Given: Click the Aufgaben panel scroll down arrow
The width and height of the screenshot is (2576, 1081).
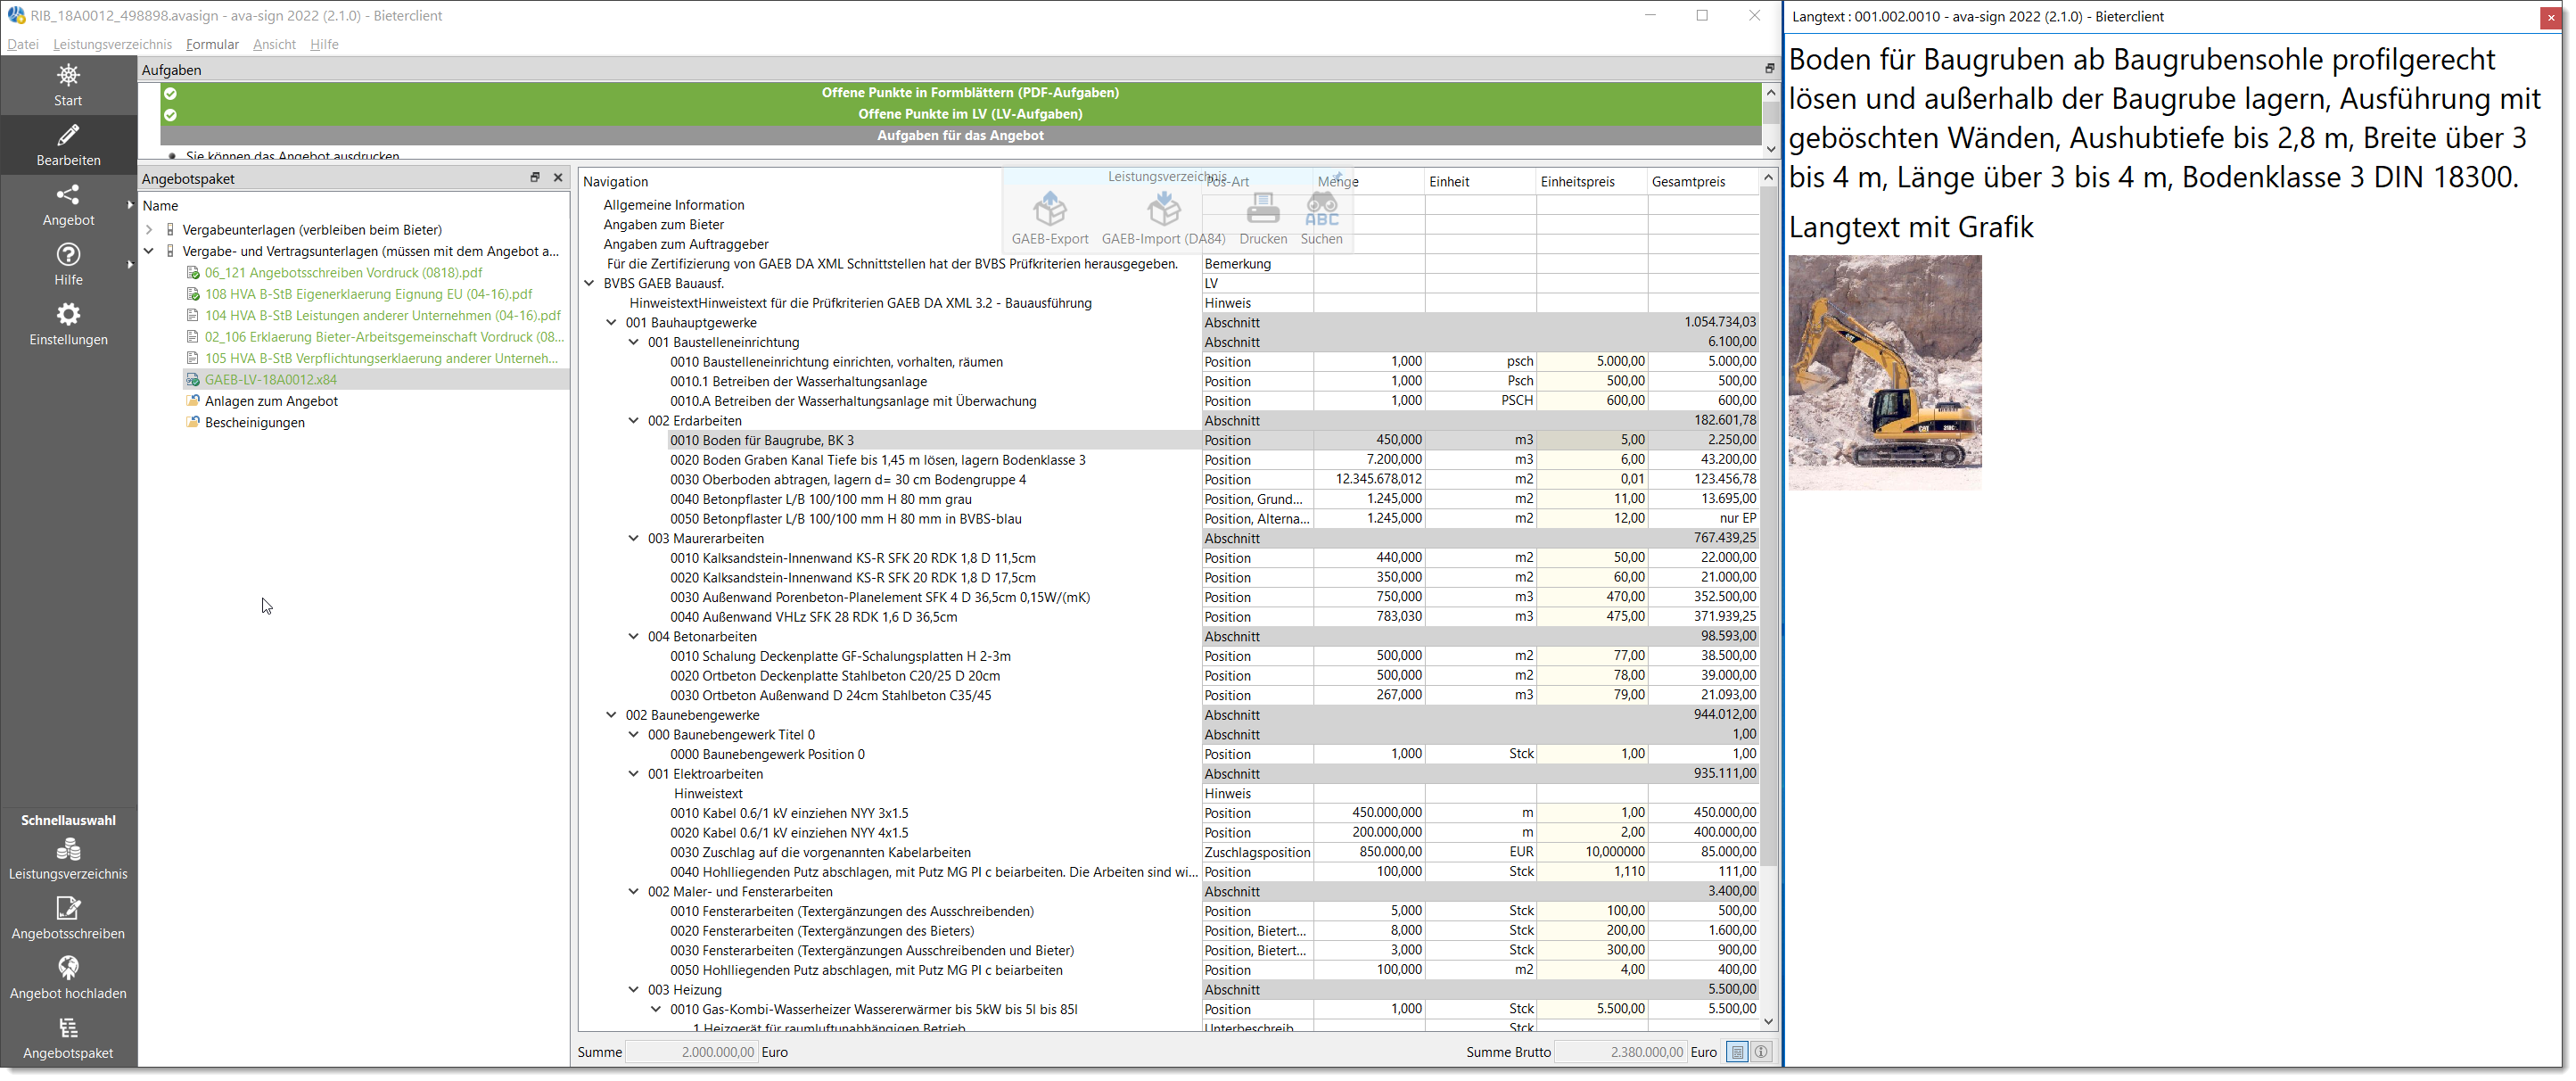Looking at the screenshot, I should pos(1770,149).
